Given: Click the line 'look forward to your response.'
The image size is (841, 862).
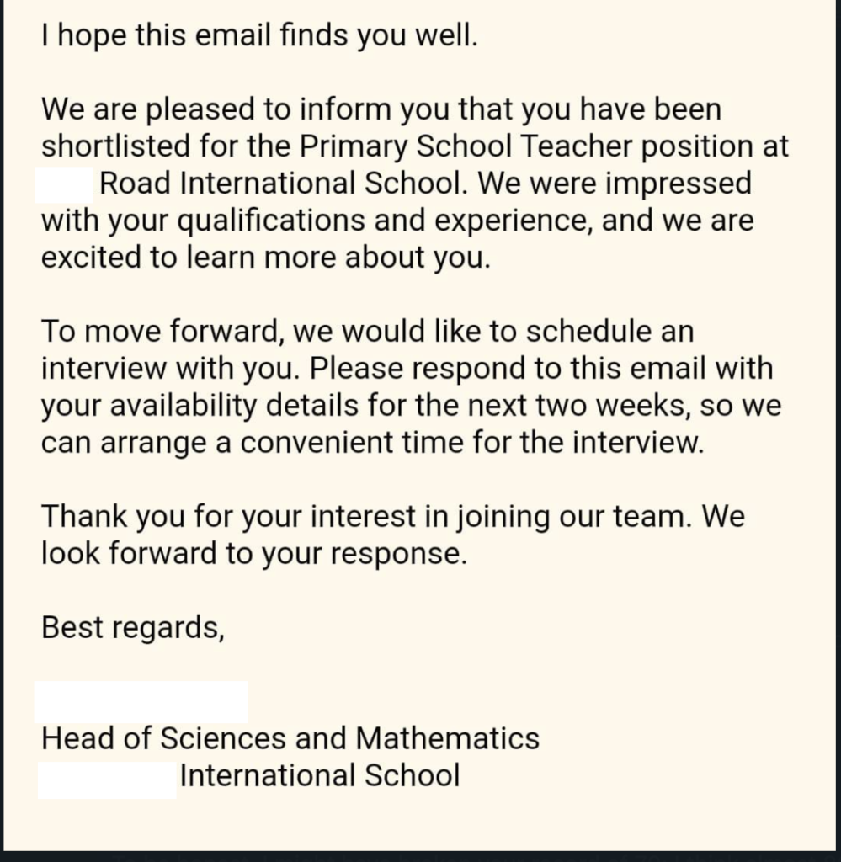Looking at the screenshot, I should [x=254, y=554].
